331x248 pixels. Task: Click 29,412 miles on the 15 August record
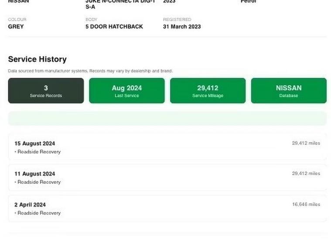pos(306,143)
